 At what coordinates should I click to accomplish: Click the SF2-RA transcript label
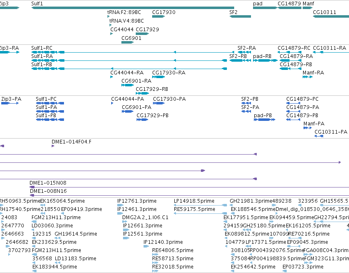[246, 48]
